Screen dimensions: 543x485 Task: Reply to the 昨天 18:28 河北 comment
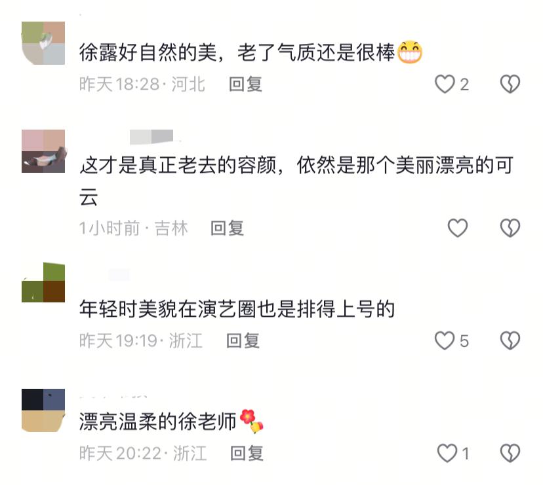[x=245, y=84]
